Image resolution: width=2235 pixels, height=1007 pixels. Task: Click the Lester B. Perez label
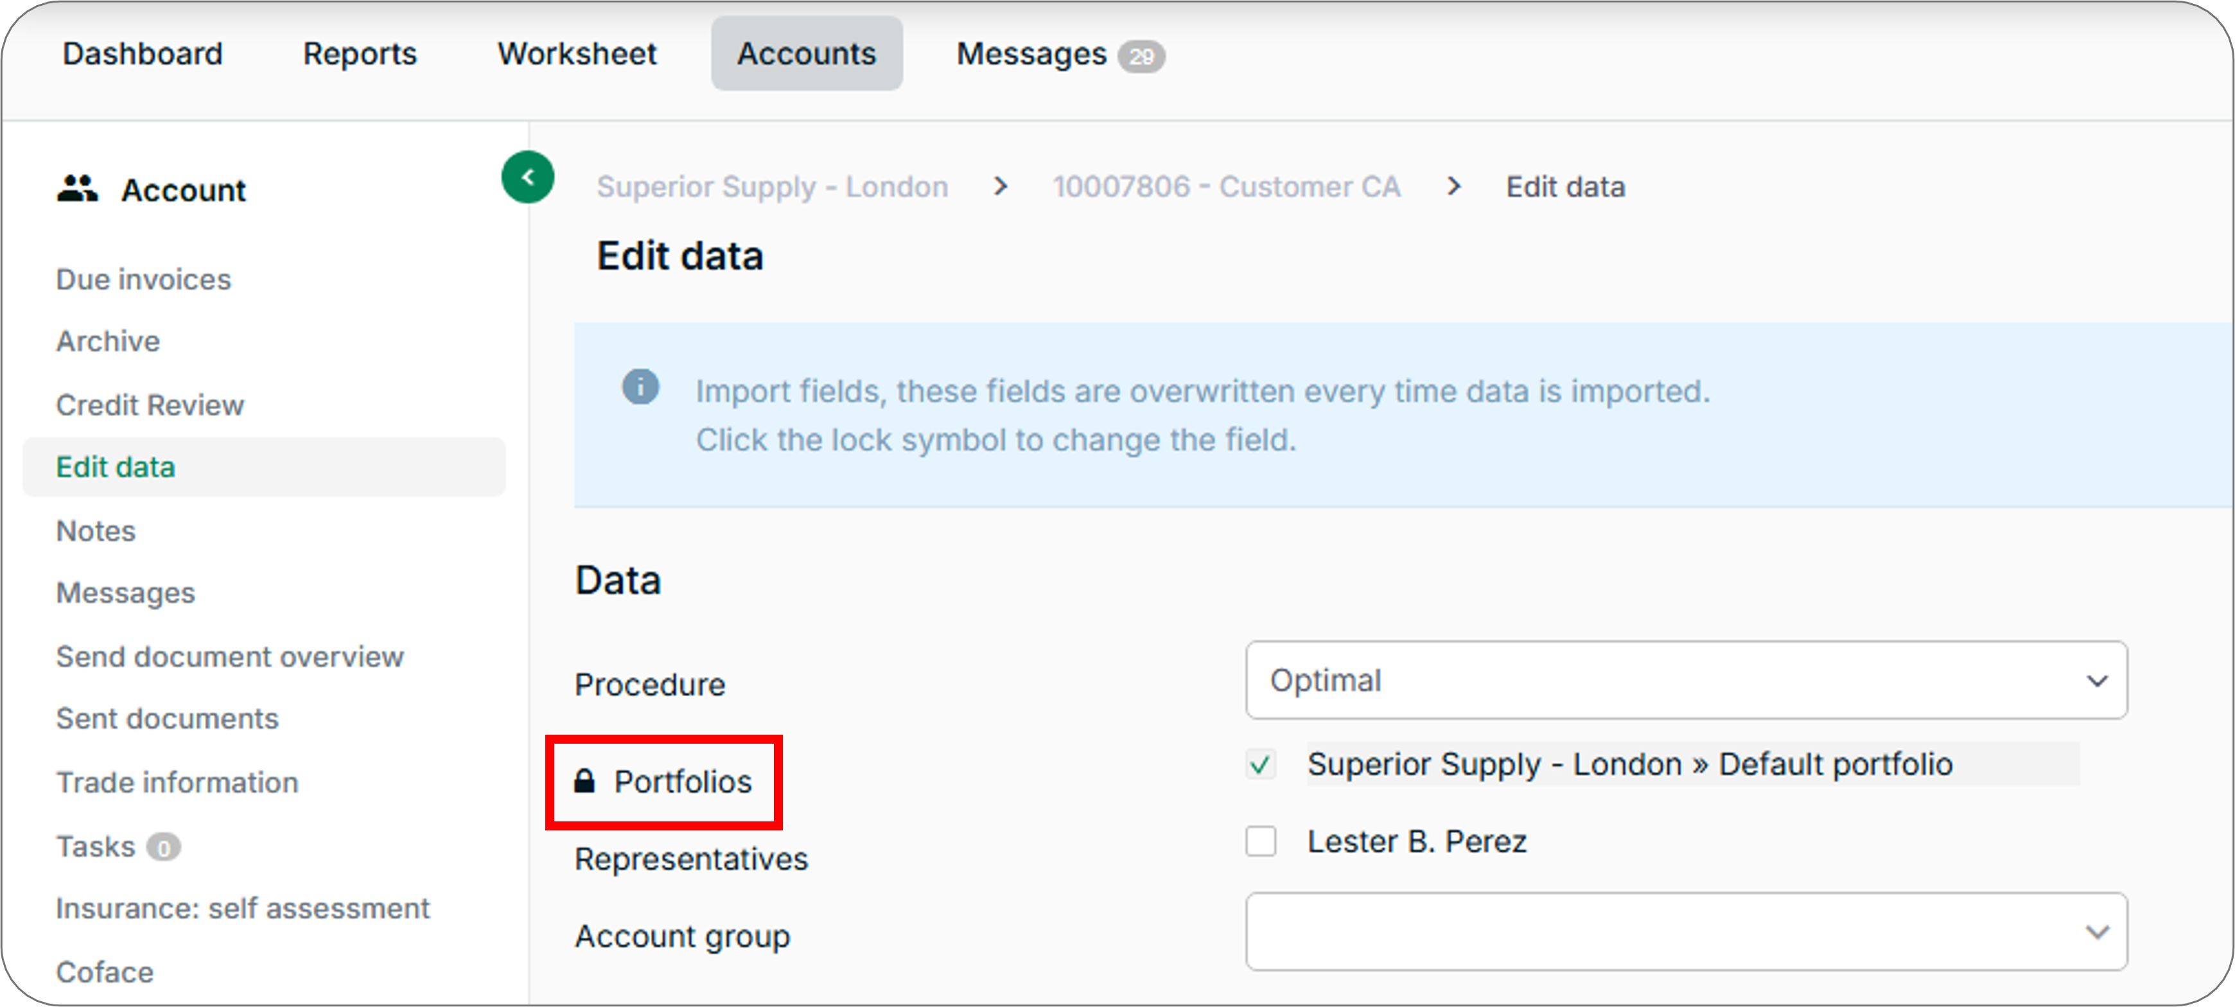click(1417, 841)
